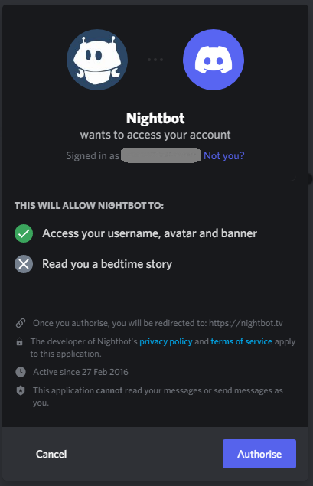Click the Nightbot application title
This screenshot has height=486, width=313.
(x=155, y=118)
